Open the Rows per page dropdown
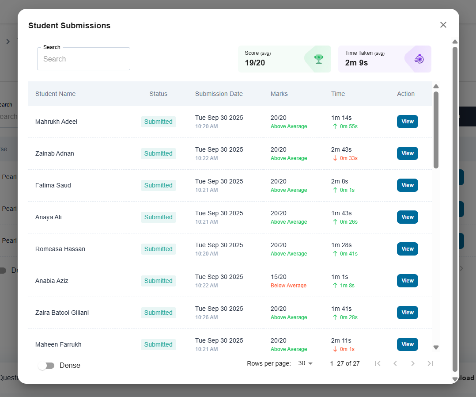 [305, 363]
